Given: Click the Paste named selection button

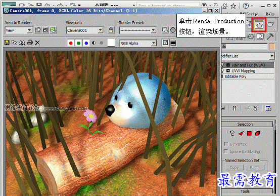Looking at the screenshot, I should click(255, 167).
